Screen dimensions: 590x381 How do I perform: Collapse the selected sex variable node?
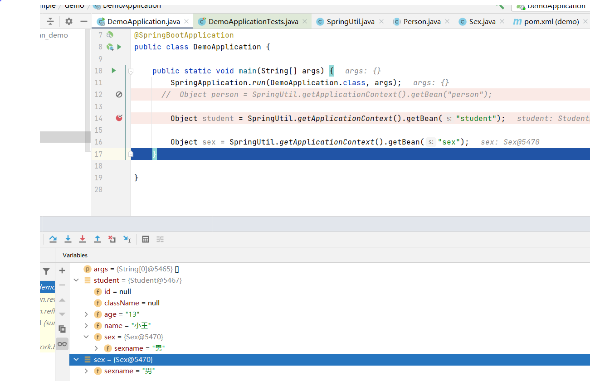click(76, 360)
